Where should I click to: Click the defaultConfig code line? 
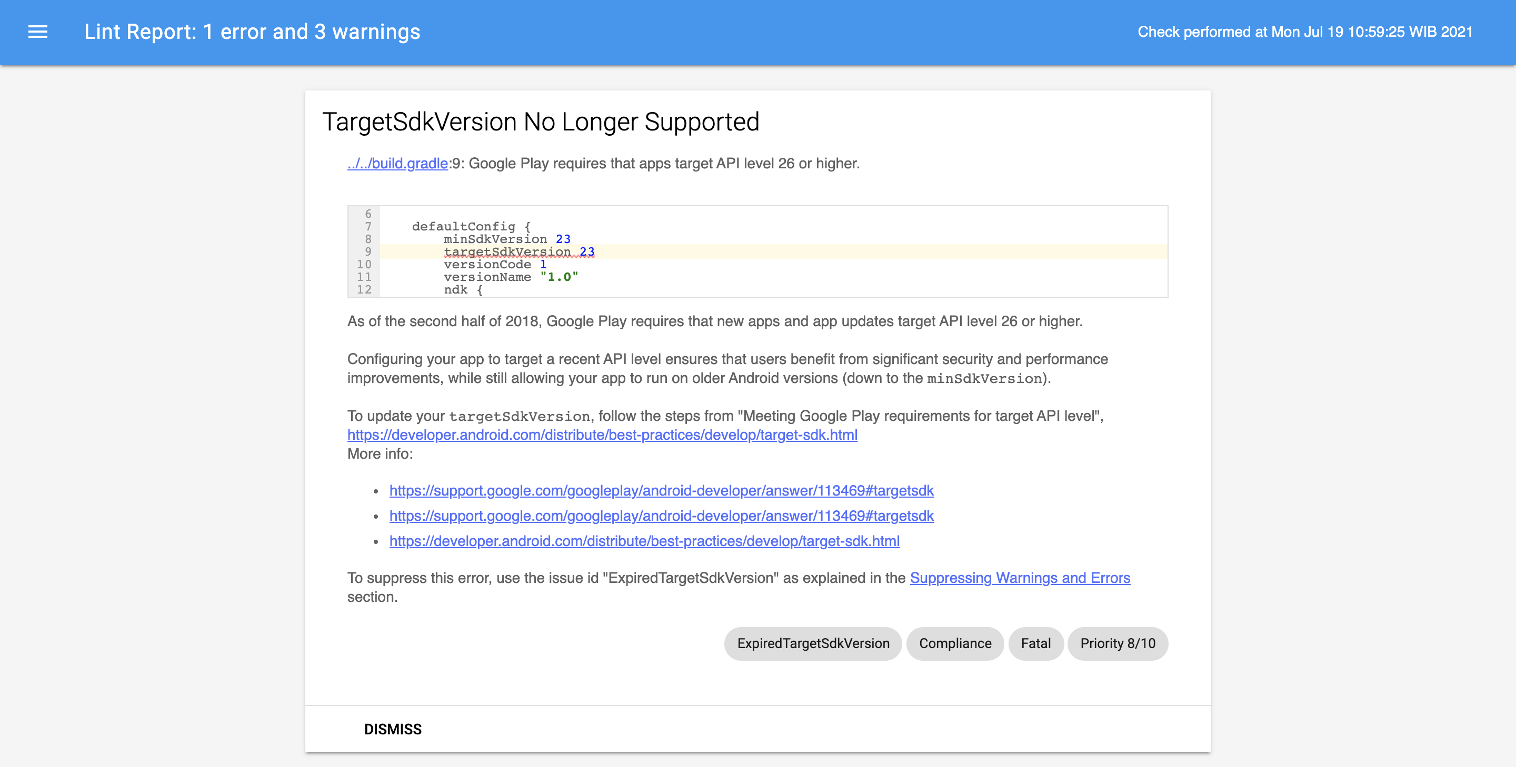(x=471, y=226)
